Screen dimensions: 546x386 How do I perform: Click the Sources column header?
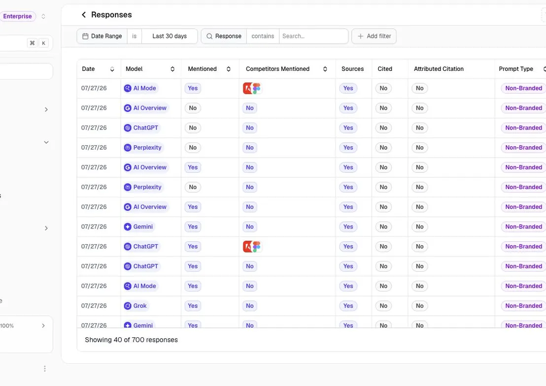[x=352, y=69]
